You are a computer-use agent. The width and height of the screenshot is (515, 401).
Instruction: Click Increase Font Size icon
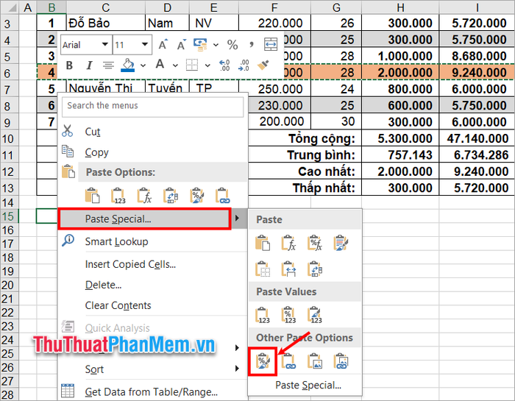163,45
